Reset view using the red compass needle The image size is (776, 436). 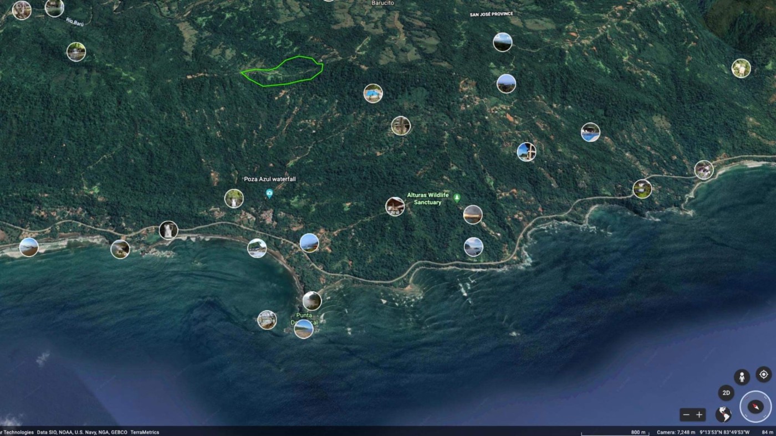tap(755, 407)
